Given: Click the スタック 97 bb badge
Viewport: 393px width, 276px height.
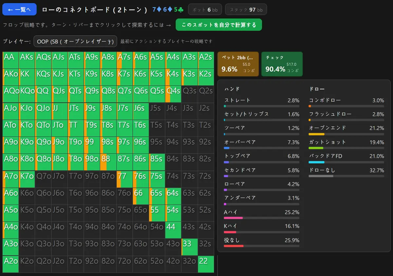Looking at the screenshot, I should [246, 9].
